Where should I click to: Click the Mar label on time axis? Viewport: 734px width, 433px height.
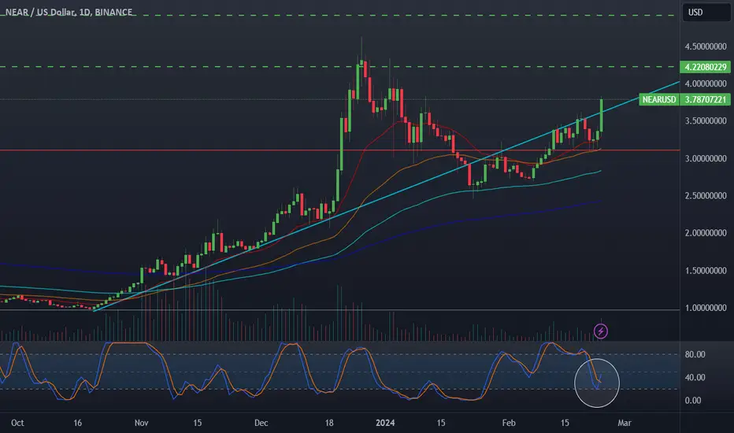click(x=625, y=423)
